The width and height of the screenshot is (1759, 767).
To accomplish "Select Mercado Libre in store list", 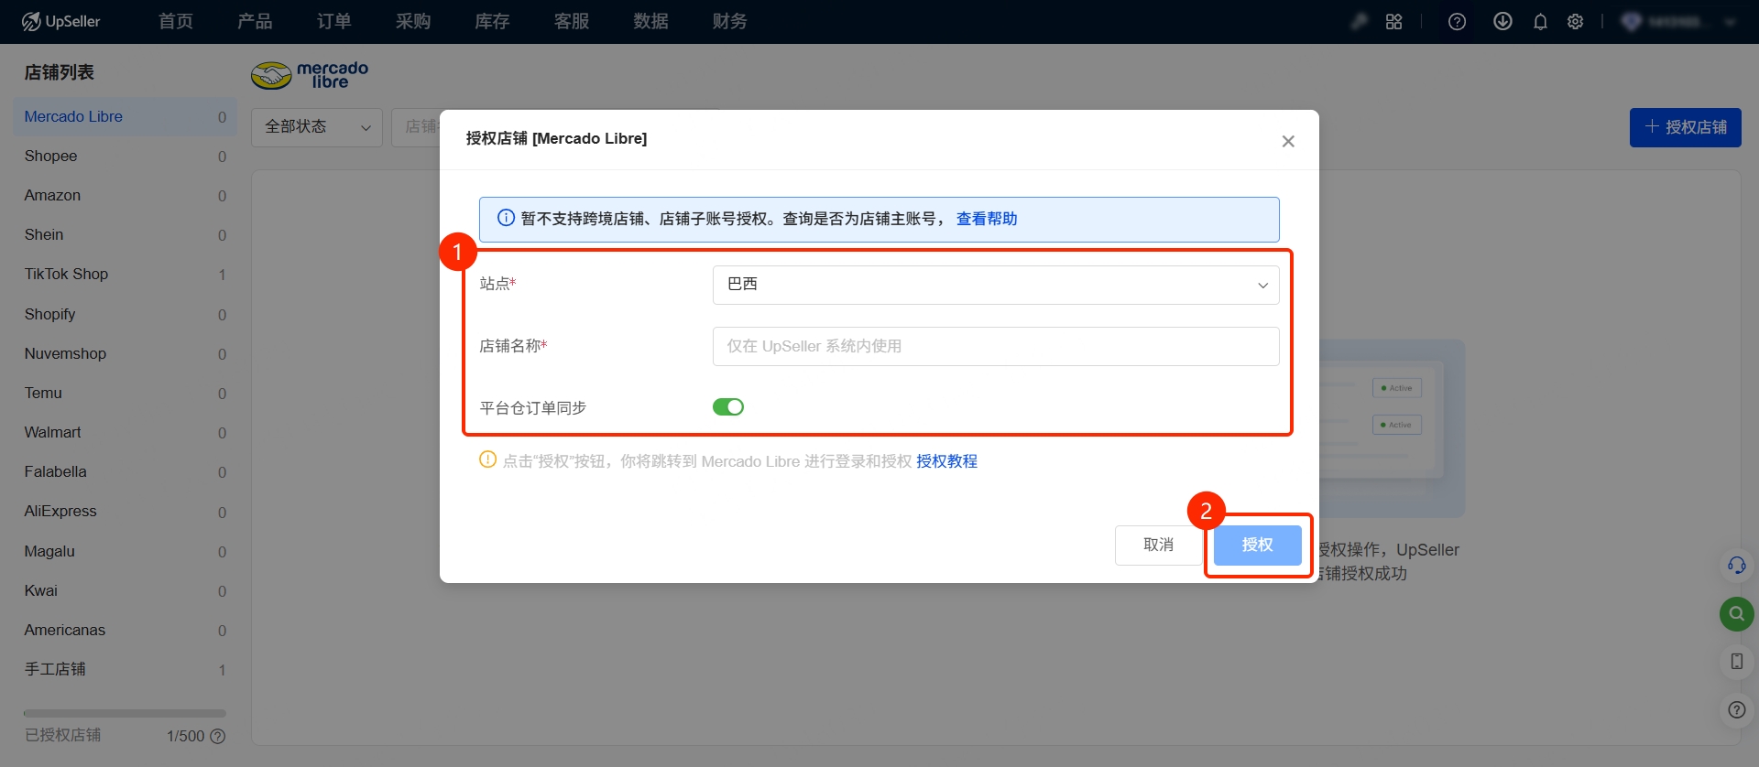I will (x=125, y=117).
